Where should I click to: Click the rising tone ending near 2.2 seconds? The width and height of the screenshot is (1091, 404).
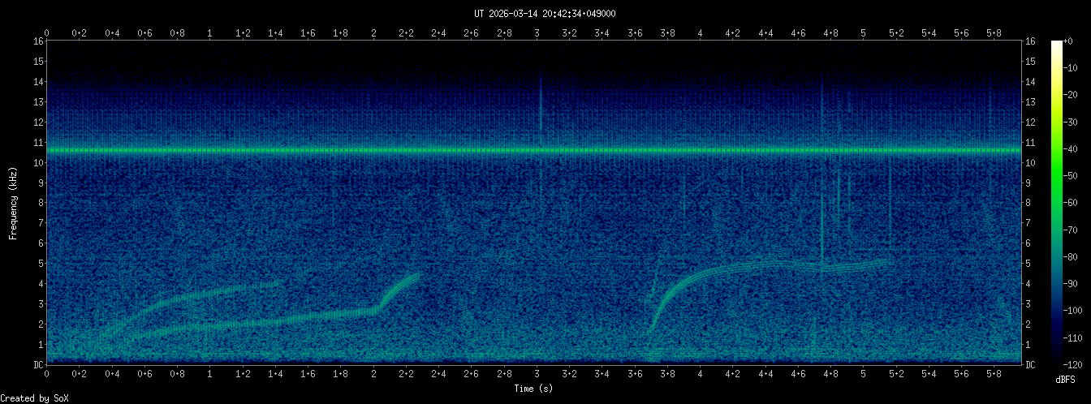(402, 286)
